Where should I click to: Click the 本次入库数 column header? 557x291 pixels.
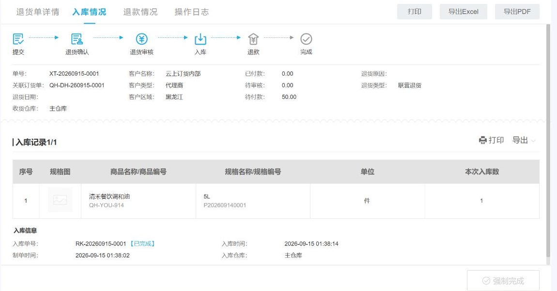[482, 172]
